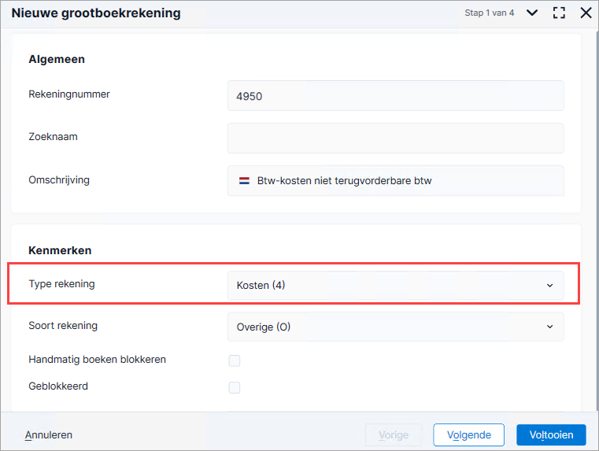Go to next step with Volgende

(469, 435)
